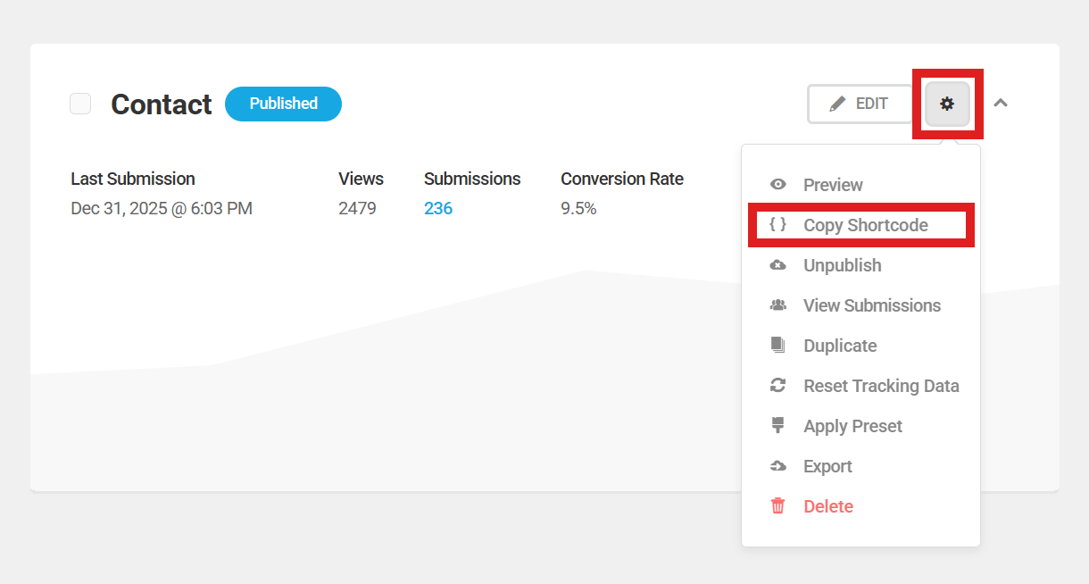The image size is (1089, 584).
Task: Click the Published status badge
Action: tap(283, 104)
